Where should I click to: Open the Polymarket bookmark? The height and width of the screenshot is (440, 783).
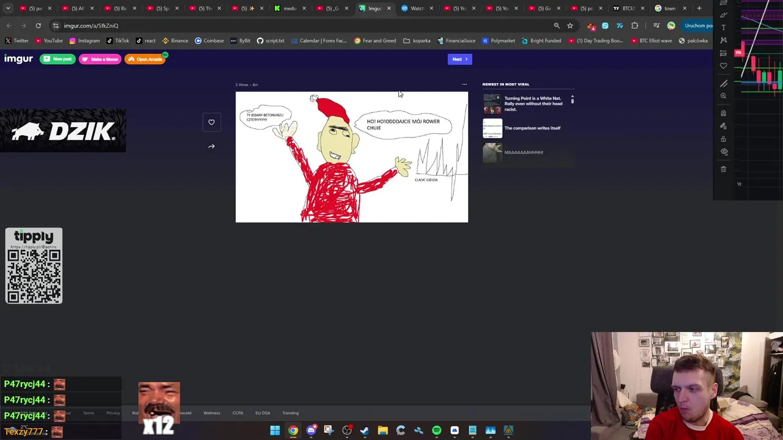499,41
